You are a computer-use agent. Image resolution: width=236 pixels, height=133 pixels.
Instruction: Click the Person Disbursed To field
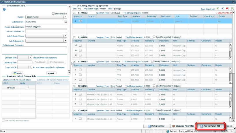coord(46,31)
